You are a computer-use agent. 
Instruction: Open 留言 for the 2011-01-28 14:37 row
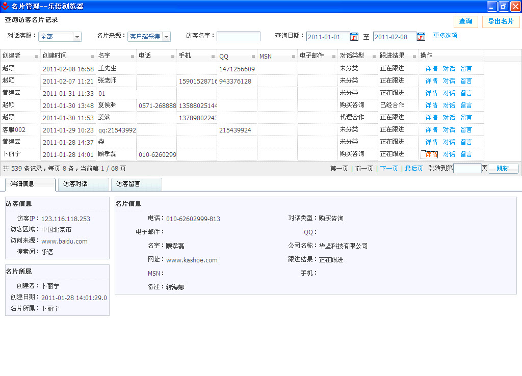tap(466, 142)
